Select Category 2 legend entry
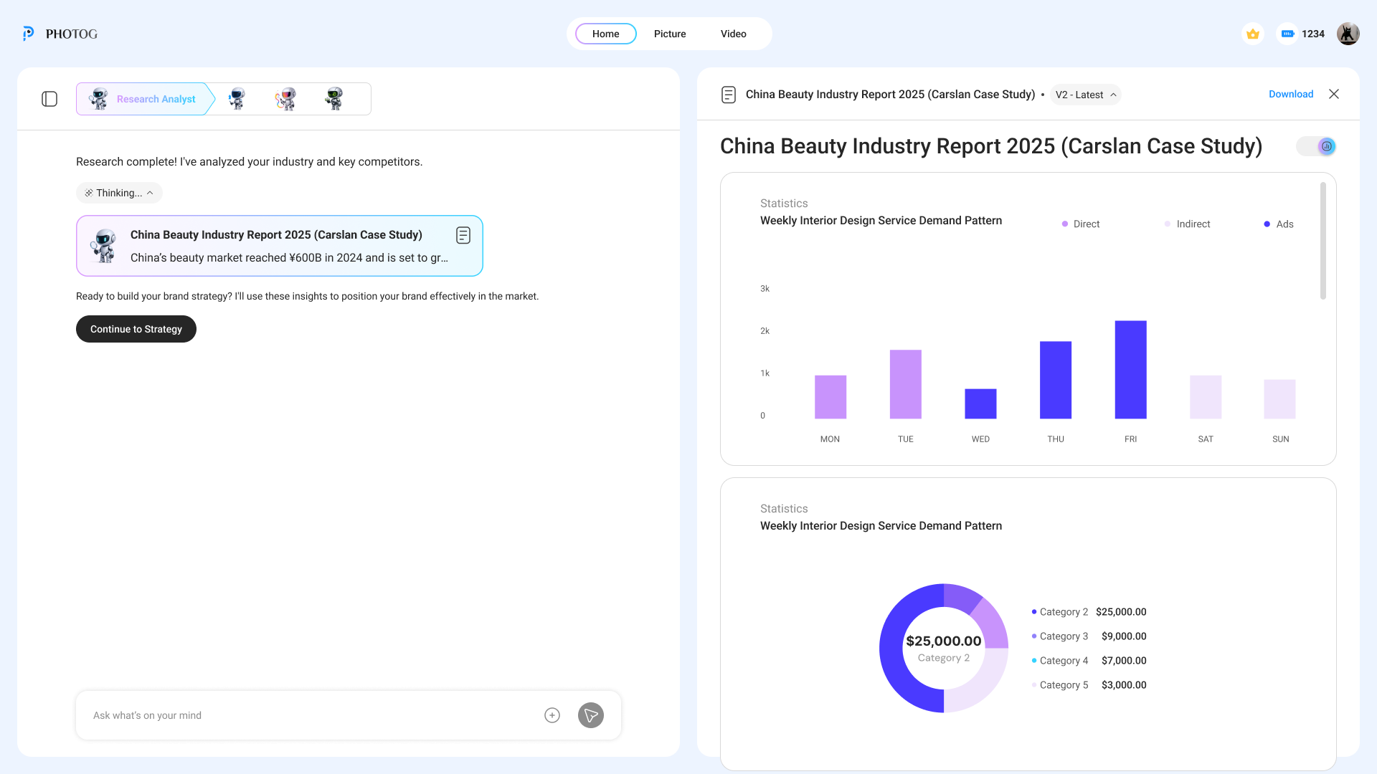 [x=1089, y=612]
